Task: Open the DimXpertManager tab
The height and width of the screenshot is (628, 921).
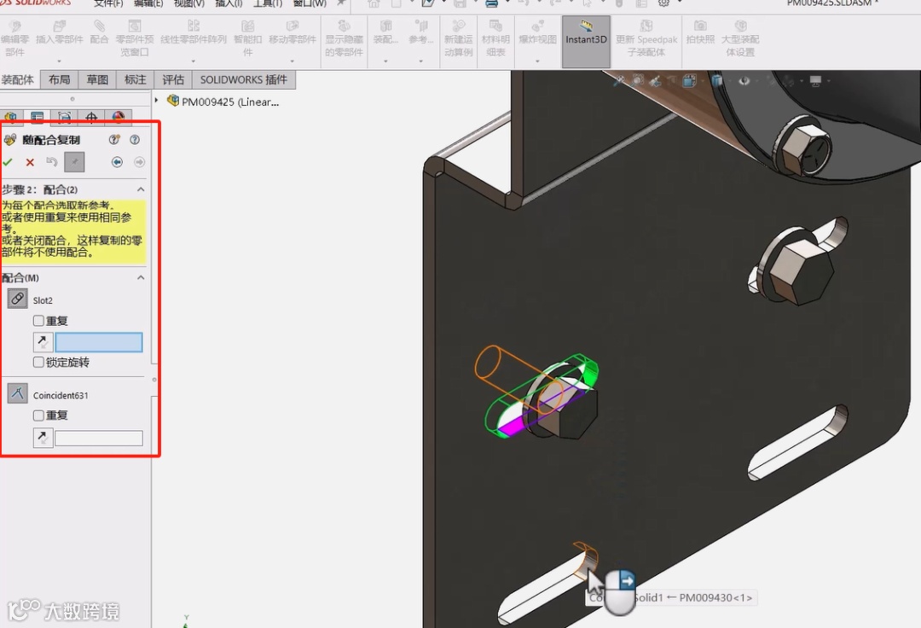Action: (91, 118)
